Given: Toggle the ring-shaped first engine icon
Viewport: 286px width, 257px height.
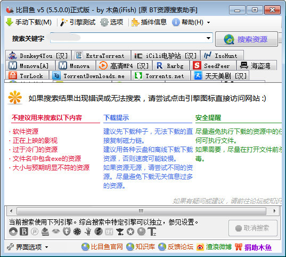Looking at the screenshot, I should [13, 232].
